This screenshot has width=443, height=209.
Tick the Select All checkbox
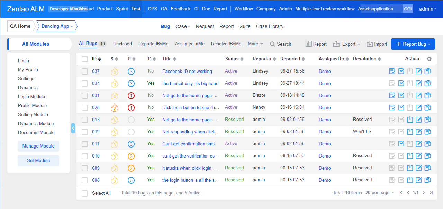(x=85, y=193)
